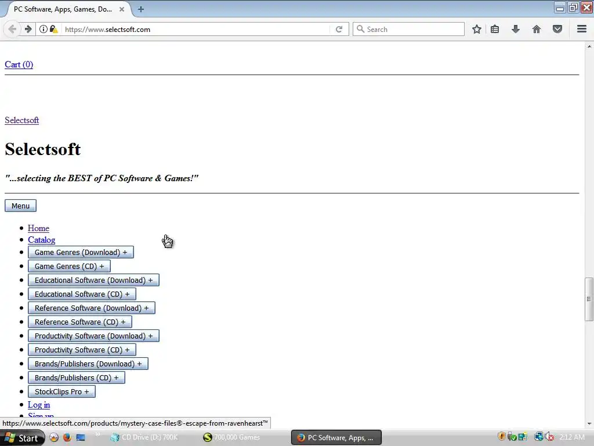The height and width of the screenshot is (446, 594).
Task: Go to the Home link
Action: pyautogui.click(x=38, y=228)
